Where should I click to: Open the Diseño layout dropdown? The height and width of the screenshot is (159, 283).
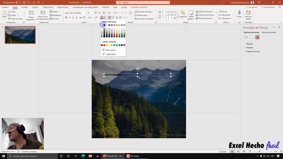(x=54, y=12)
